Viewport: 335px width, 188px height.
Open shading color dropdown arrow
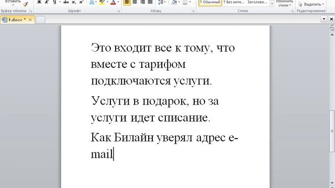click(x=179, y=2)
